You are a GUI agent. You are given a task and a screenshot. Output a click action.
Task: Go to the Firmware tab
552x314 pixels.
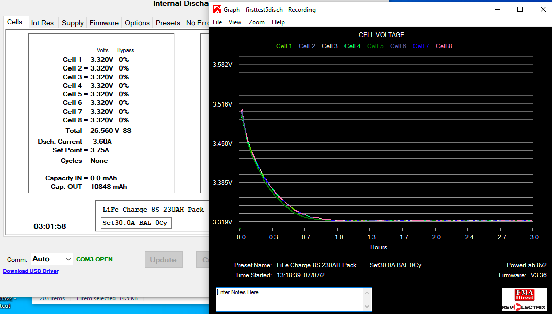click(x=104, y=23)
